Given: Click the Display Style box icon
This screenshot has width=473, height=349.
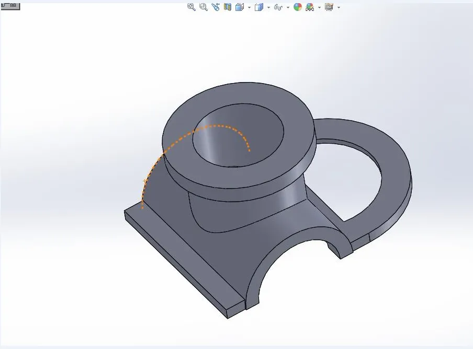Looking at the screenshot, I should click(x=259, y=7).
